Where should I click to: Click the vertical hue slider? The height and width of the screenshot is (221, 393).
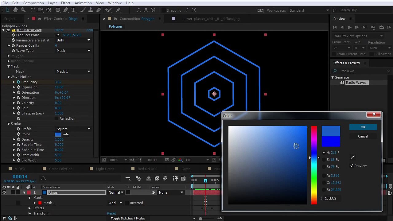pyautogui.click(x=314, y=165)
